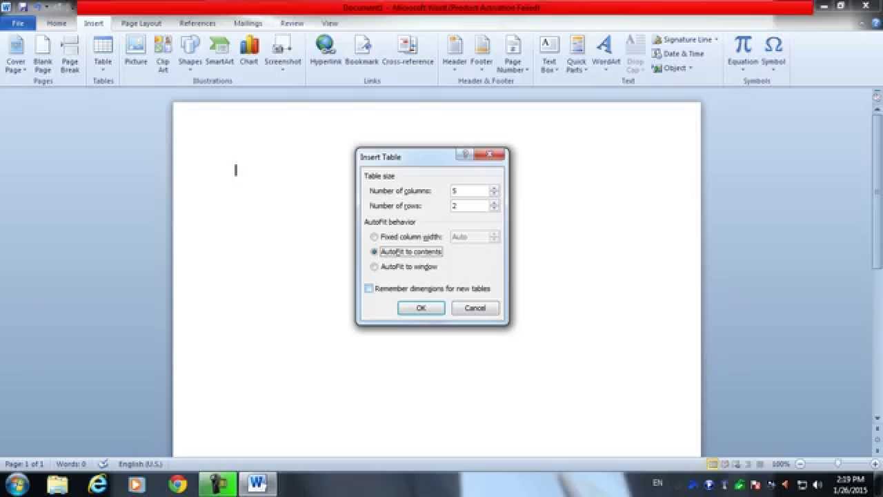Click the zoom out minus button
This screenshot has height=497, width=883.
[800, 464]
